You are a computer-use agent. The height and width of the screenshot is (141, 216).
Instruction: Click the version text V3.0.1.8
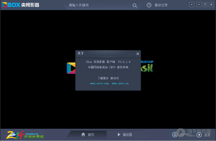click(124, 62)
